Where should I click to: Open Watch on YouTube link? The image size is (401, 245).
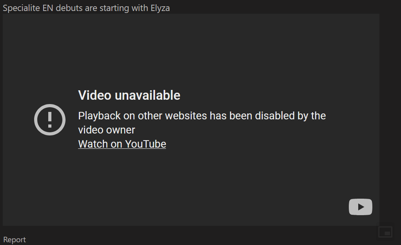122,144
